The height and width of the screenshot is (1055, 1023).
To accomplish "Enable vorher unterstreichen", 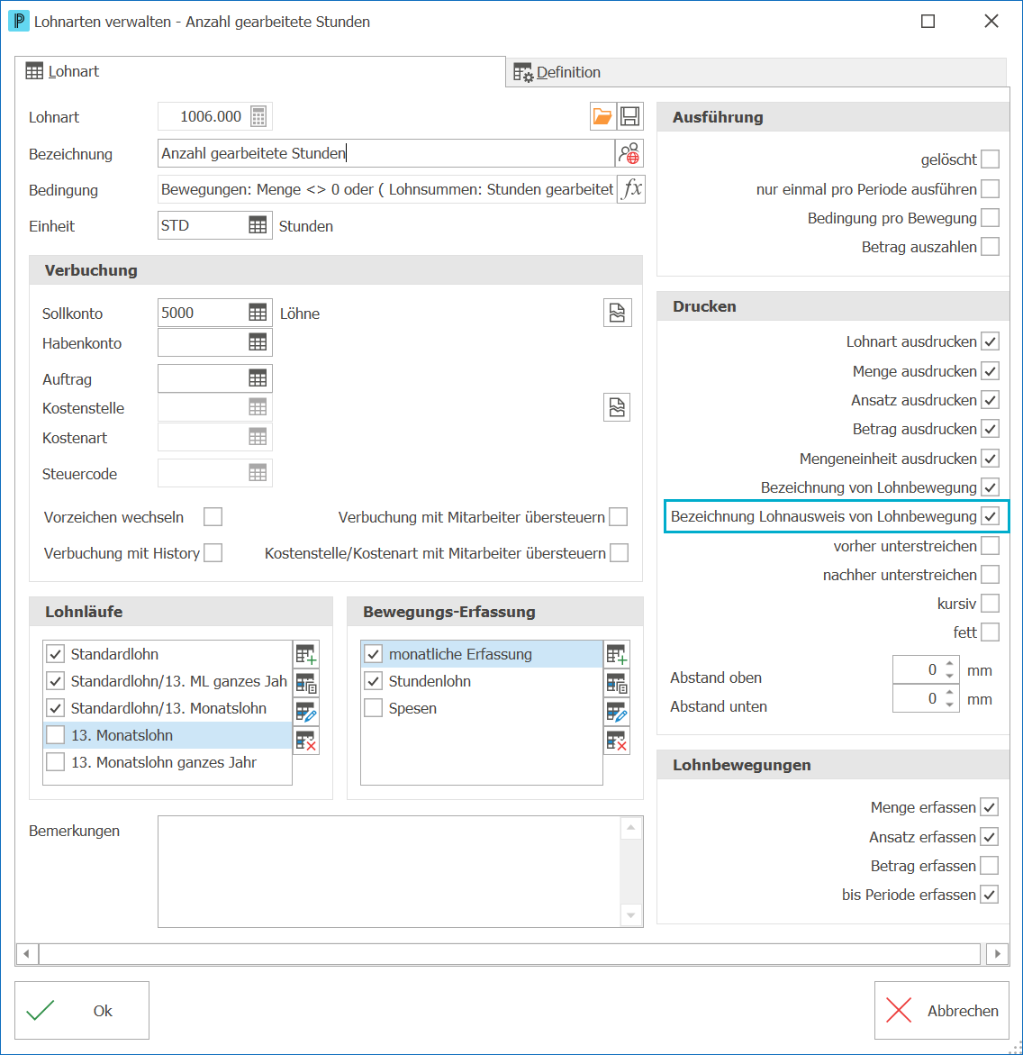I will 990,546.
